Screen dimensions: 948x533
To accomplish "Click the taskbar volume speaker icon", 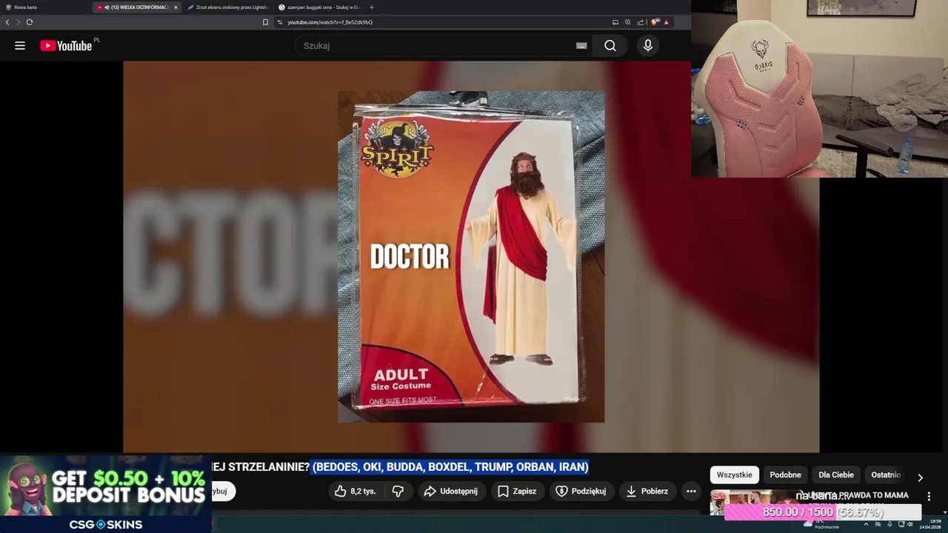I will 910,524.
